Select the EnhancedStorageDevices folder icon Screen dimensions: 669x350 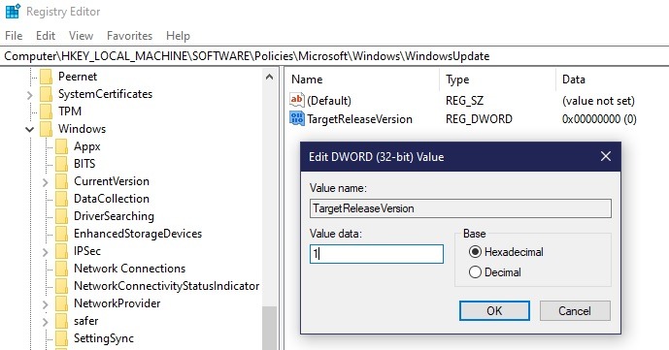[61, 234]
